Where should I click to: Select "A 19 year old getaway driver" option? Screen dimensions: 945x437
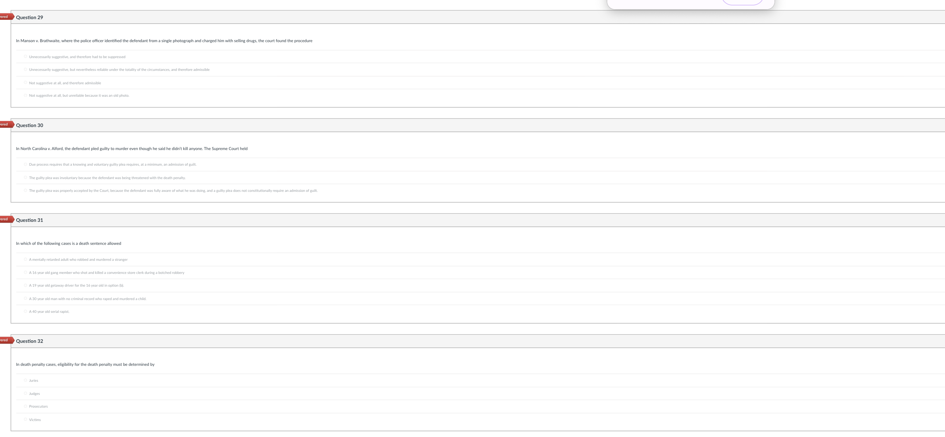click(x=25, y=285)
